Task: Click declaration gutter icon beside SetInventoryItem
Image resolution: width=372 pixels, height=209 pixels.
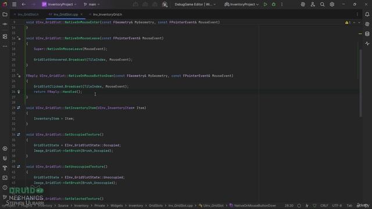Action: pyautogui.click(x=19, y=108)
